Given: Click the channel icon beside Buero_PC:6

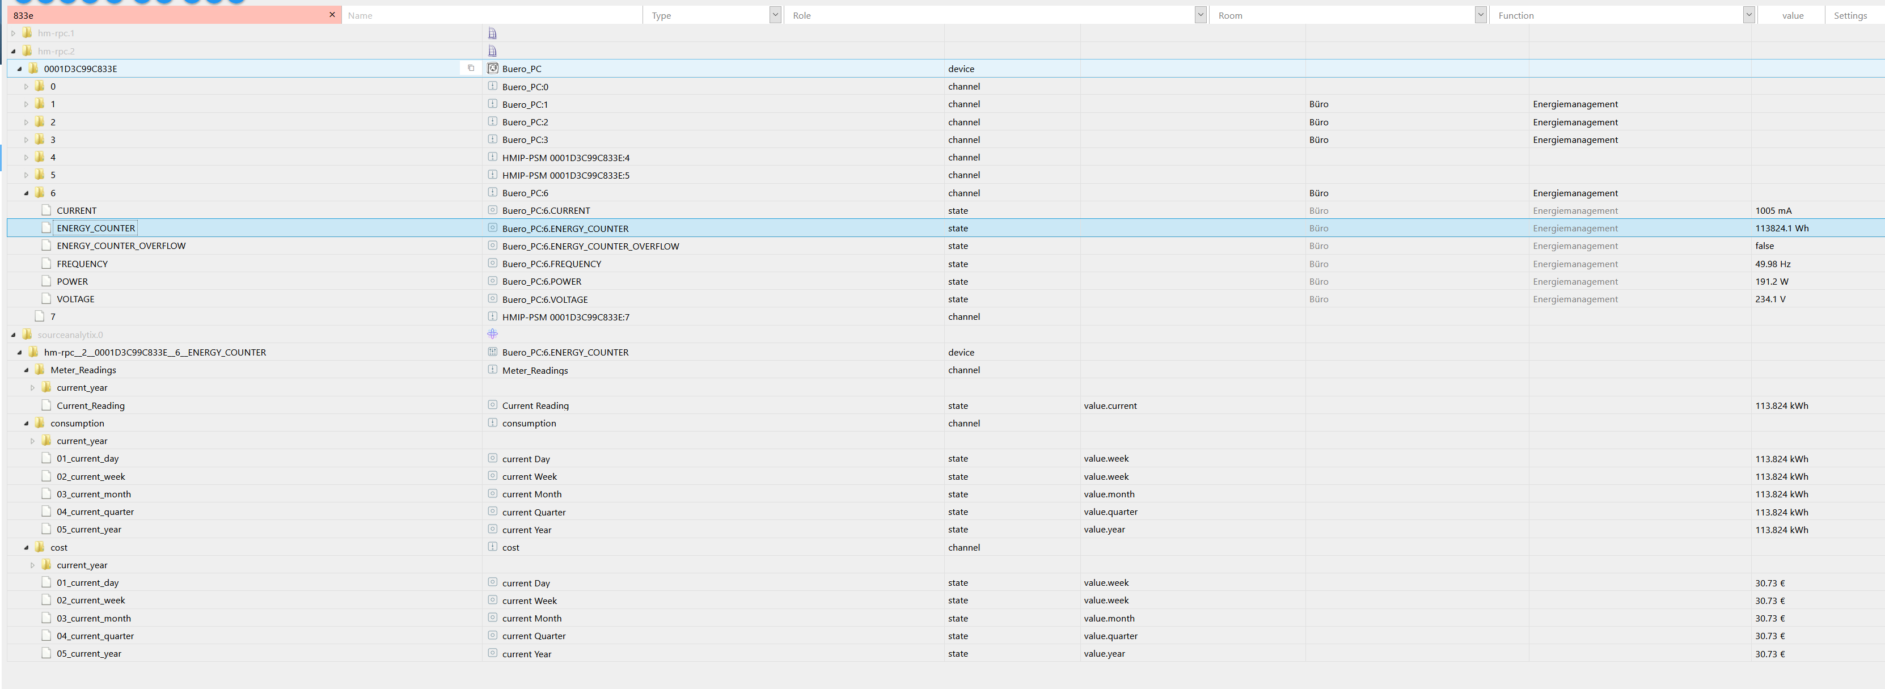Looking at the screenshot, I should [492, 192].
